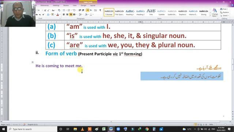
Task: Apply the Strong style
Action: [x=204, y=12]
